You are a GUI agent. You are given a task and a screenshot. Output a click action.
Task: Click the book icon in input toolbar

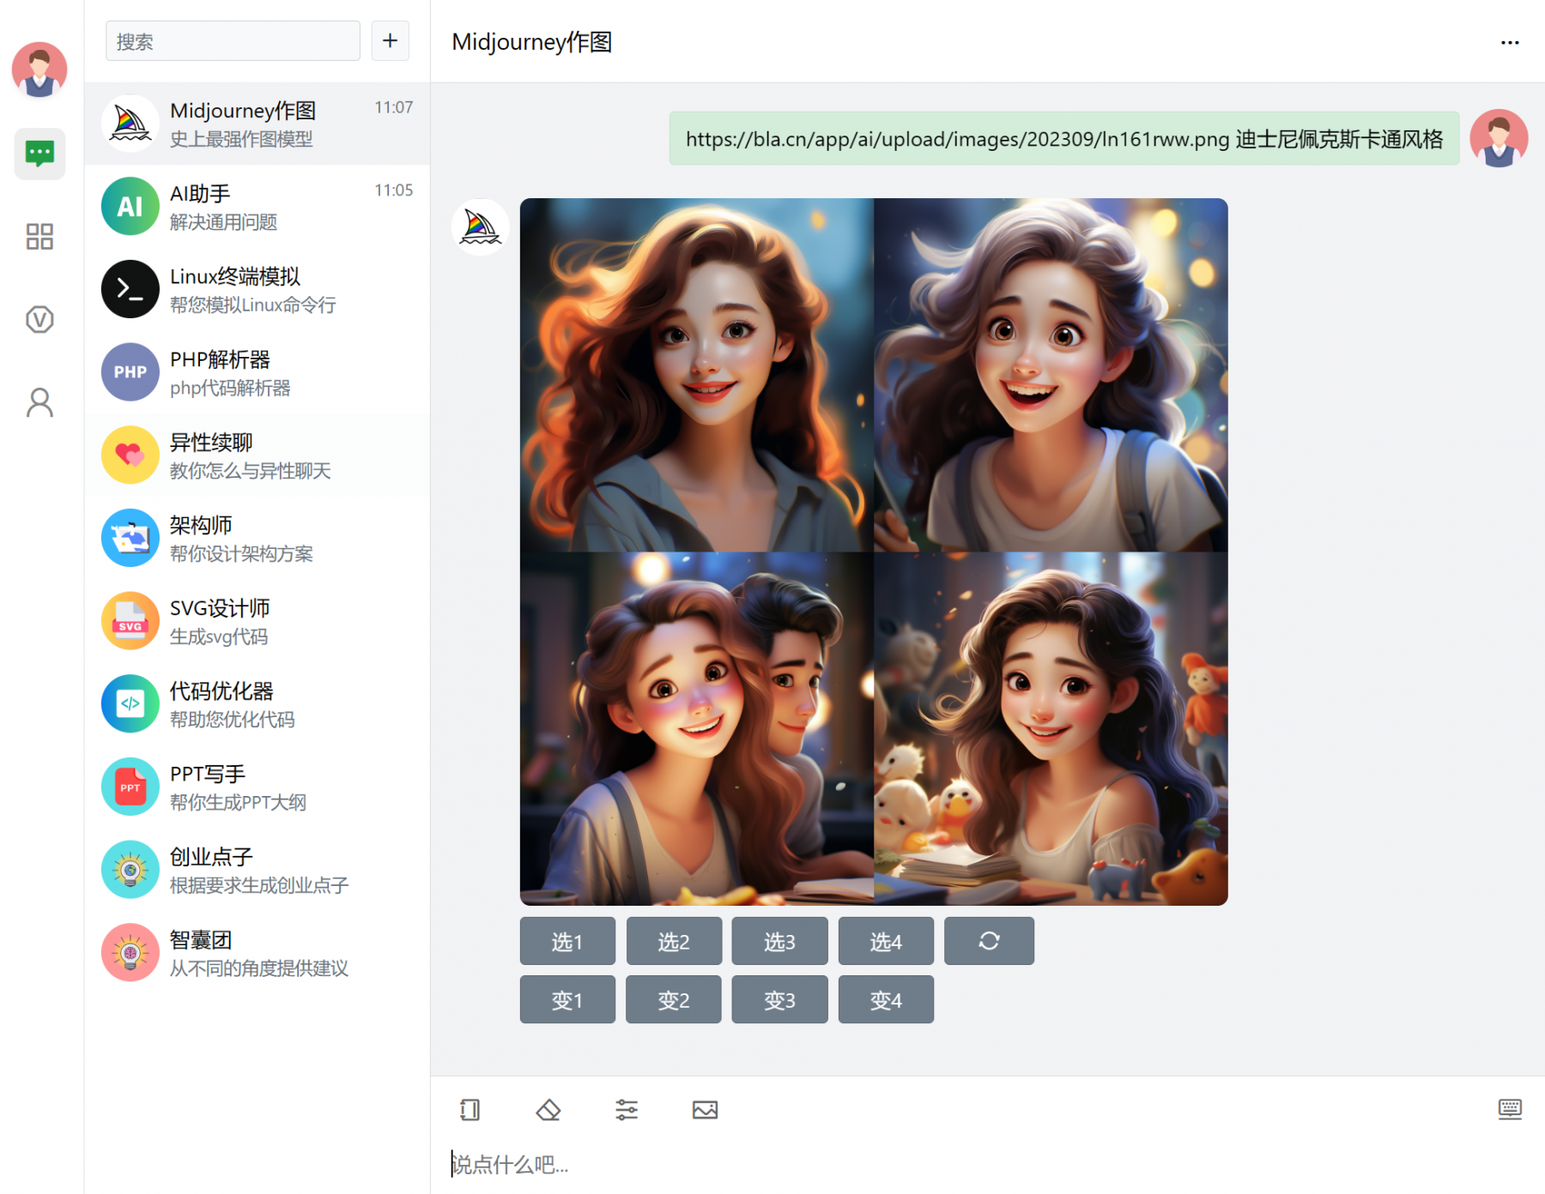click(470, 1110)
